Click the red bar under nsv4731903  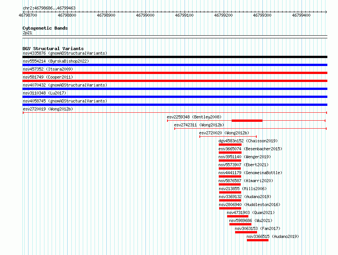237,216
